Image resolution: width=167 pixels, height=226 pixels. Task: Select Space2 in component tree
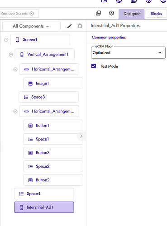point(53,166)
